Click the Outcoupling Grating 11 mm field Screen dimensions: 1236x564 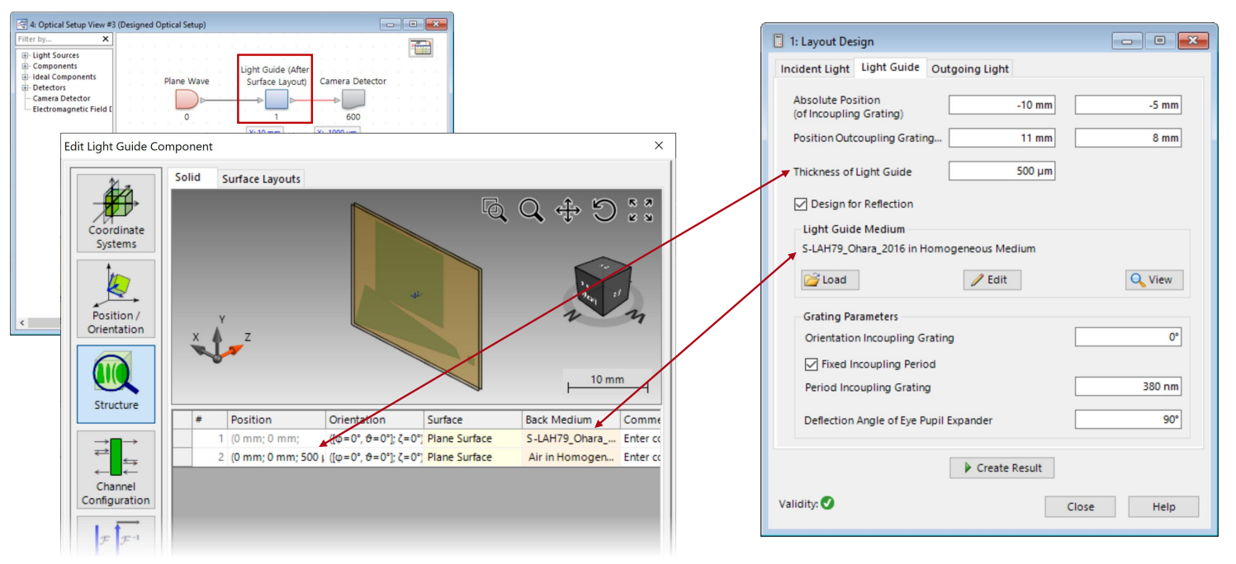point(1002,138)
